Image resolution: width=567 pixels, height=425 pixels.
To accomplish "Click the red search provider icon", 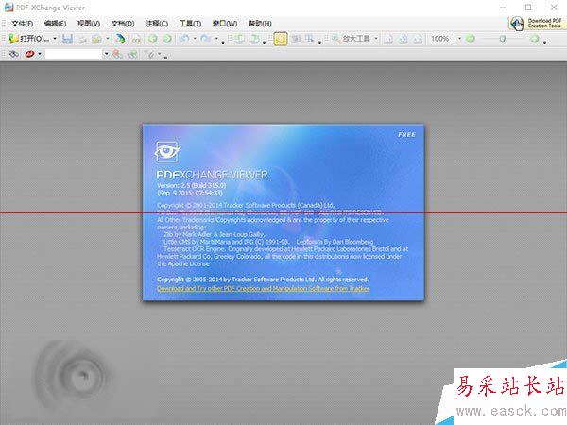I will click(29, 54).
